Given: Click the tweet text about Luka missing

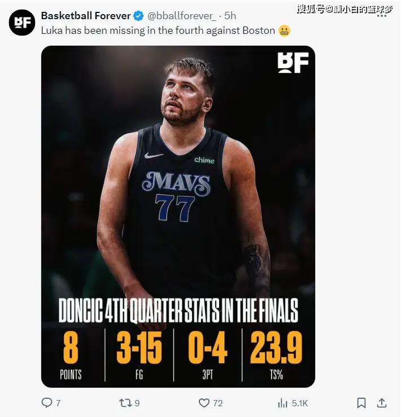Looking at the screenshot, I should tap(158, 30).
